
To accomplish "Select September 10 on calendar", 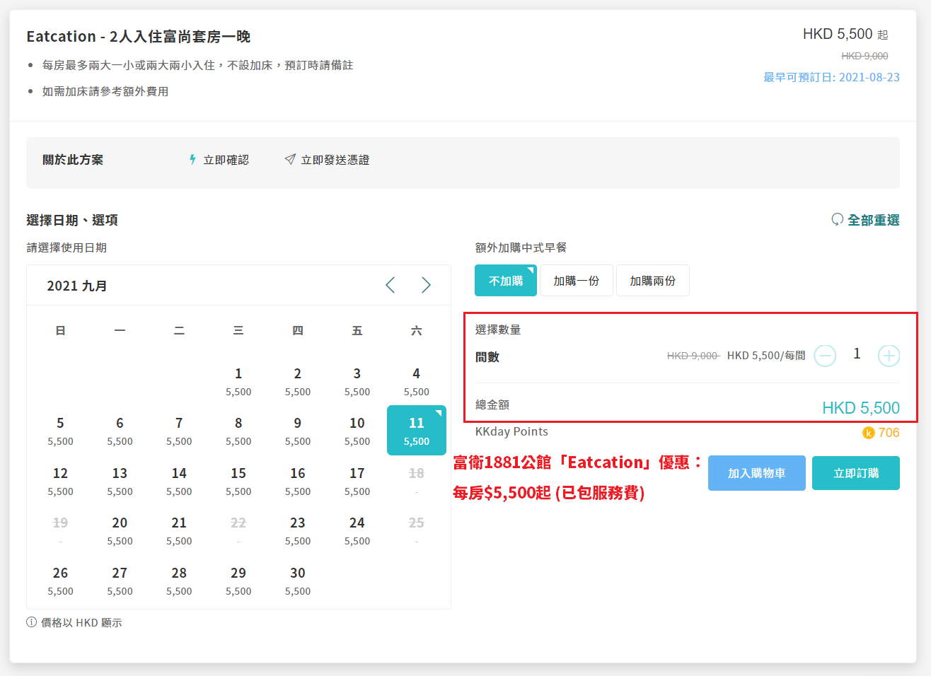I will (357, 431).
